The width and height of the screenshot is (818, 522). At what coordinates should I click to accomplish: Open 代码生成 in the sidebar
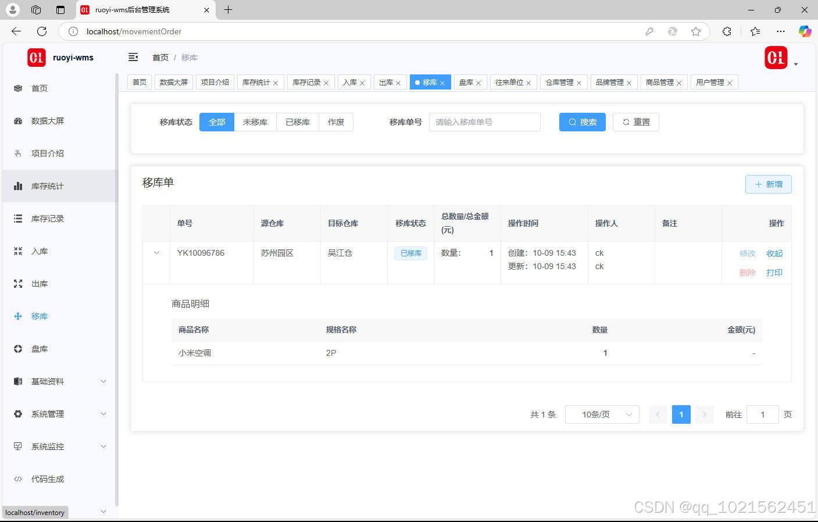[x=48, y=479]
